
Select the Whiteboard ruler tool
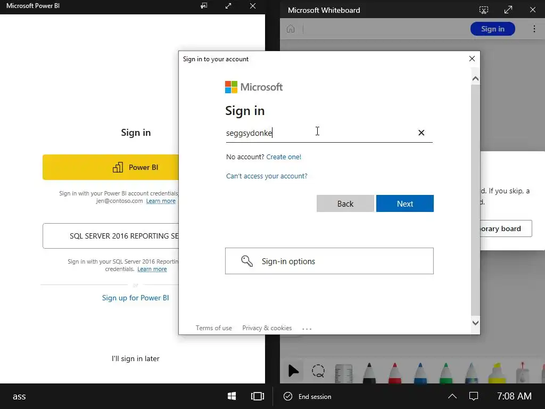(x=343, y=373)
